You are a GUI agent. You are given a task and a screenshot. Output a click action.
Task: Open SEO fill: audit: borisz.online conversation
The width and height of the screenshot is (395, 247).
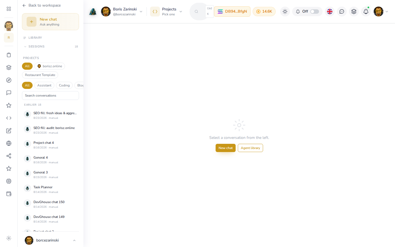pyautogui.click(x=50, y=130)
